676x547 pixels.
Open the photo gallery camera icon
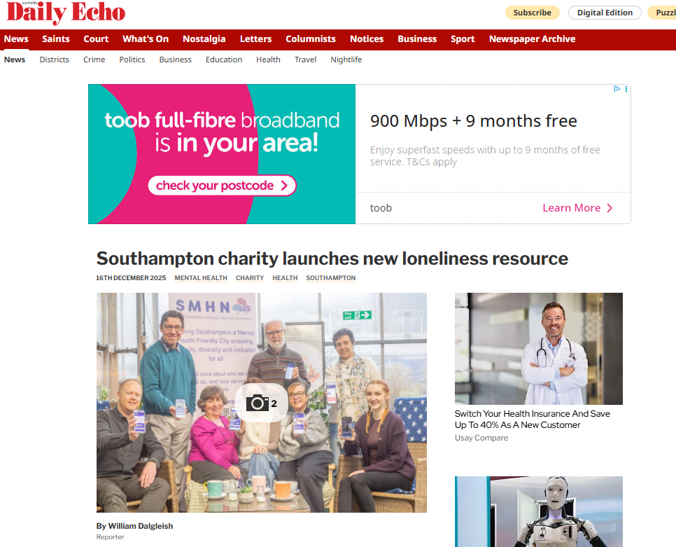click(261, 403)
